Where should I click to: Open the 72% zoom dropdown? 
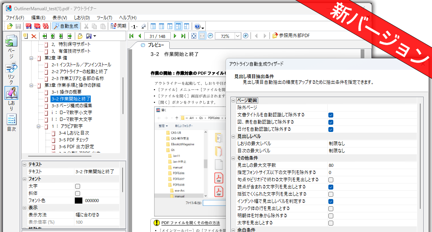pyautogui.click(x=238, y=36)
